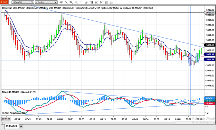Click the EMA indicator label text
The height and width of the screenshot is (130, 216).
pyautogui.click(x=77, y=8)
